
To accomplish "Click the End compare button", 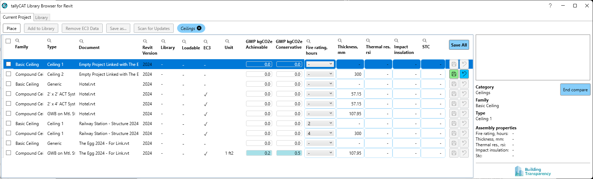I will pyautogui.click(x=575, y=89).
